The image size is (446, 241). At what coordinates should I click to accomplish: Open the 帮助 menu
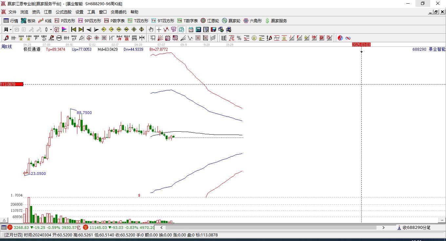pyautogui.click(x=134, y=12)
